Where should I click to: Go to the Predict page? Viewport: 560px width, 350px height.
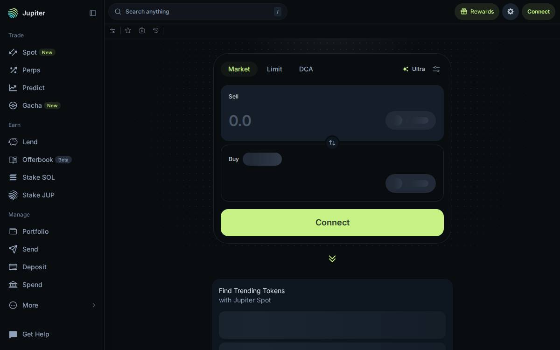[52, 88]
